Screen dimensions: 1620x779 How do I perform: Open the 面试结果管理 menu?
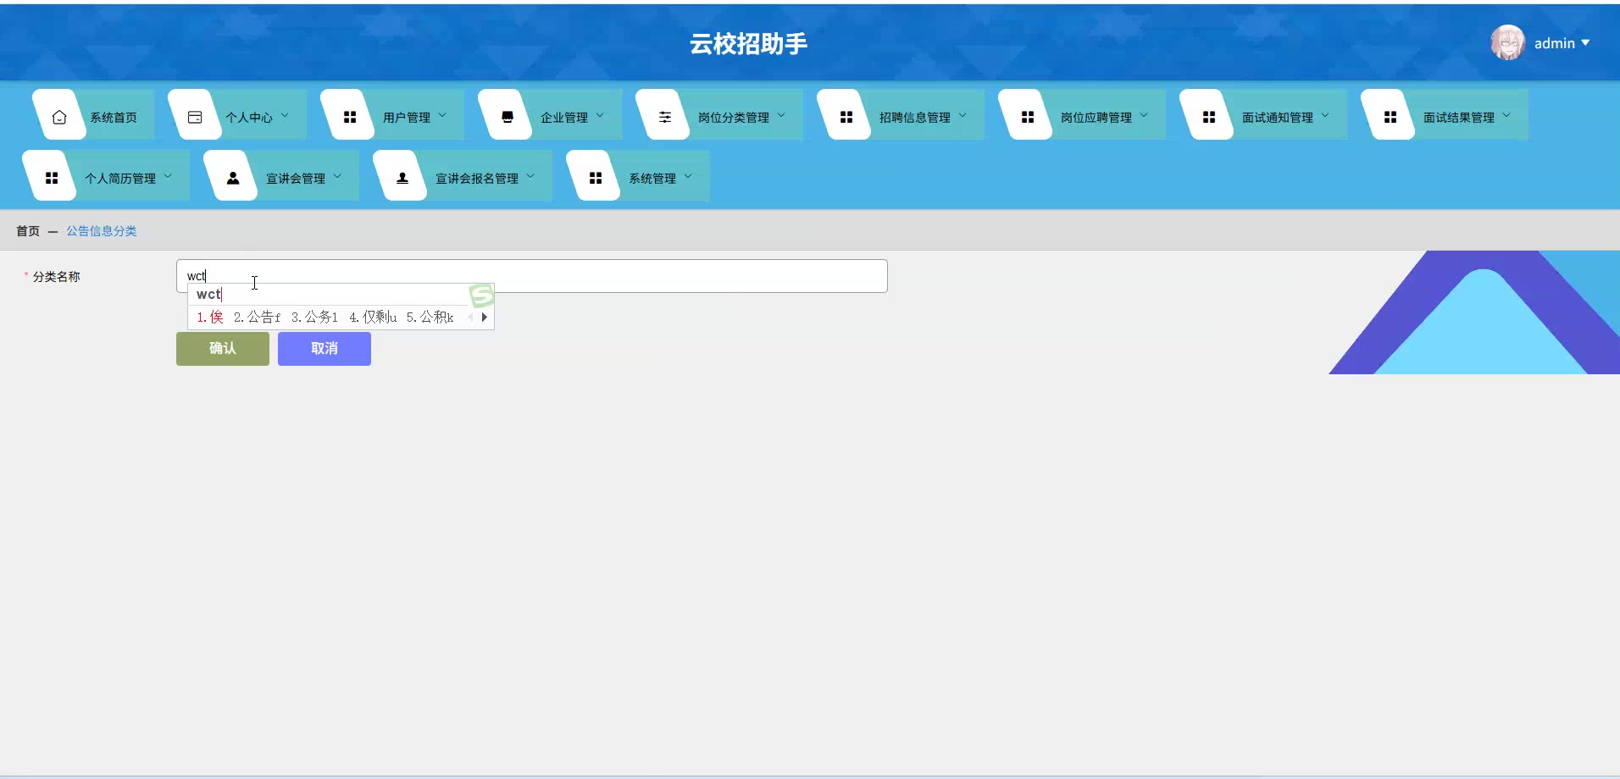[x=1445, y=114]
